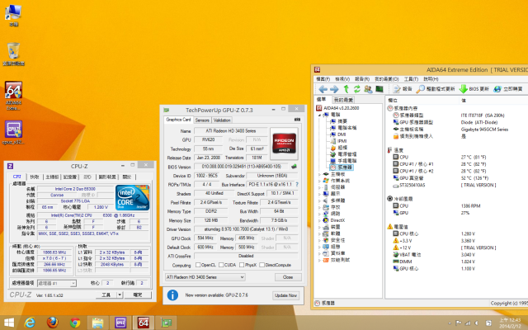The height and width of the screenshot is (330, 528).
Task: Go forward using AIDA64 blue right arrow
Action: (x=334, y=89)
